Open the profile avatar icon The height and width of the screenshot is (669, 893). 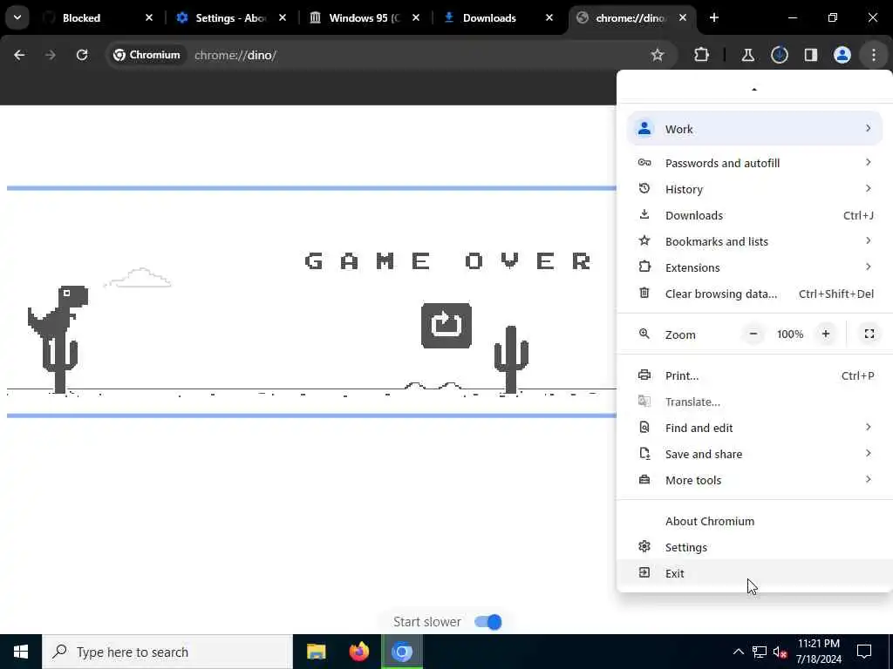842,55
